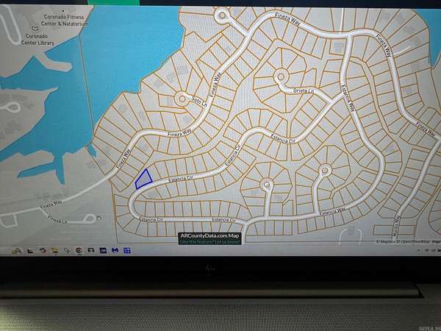Click the red circular taskbar icon
Screen dimensions: 441x331
79,250
